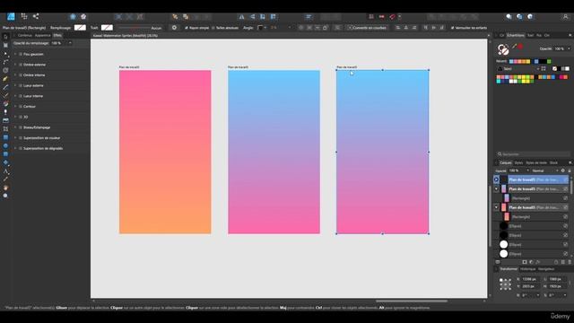Open the Échantillons tab
Image resolution: width=574 pixels, height=323 pixels.
[516, 36]
